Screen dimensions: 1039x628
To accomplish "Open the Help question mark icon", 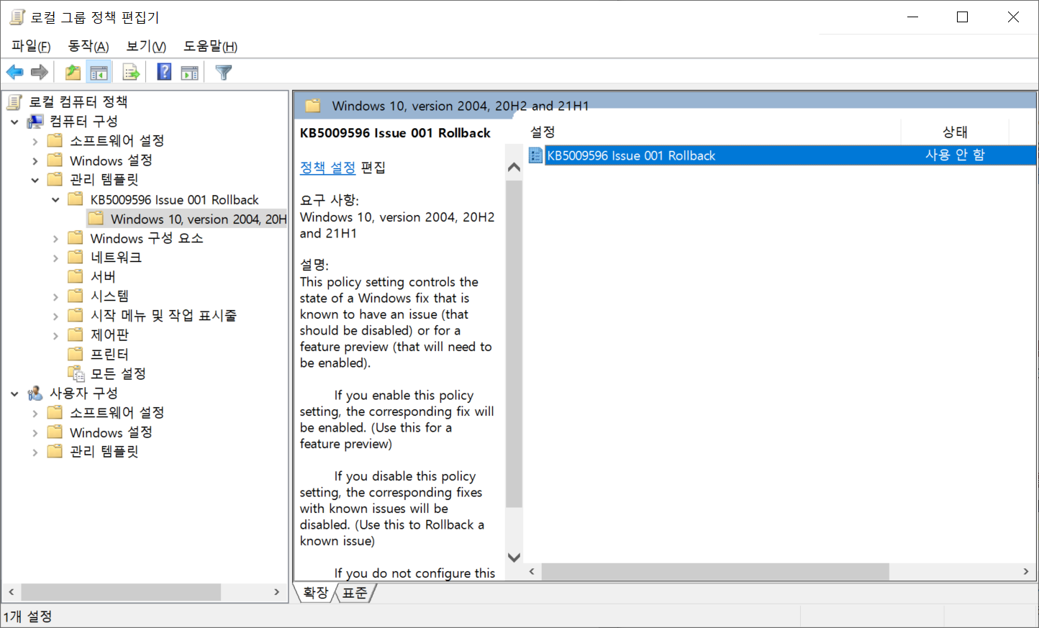I will [x=164, y=72].
